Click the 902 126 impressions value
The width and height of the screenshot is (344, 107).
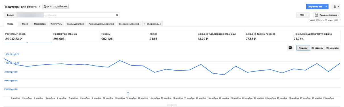pos(107,39)
